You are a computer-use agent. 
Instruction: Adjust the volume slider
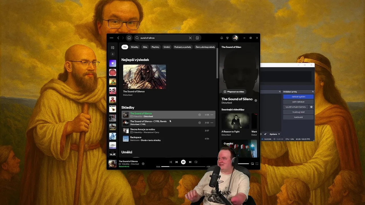click(x=243, y=164)
